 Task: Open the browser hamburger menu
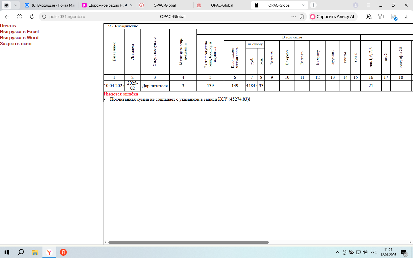click(x=368, y=5)
